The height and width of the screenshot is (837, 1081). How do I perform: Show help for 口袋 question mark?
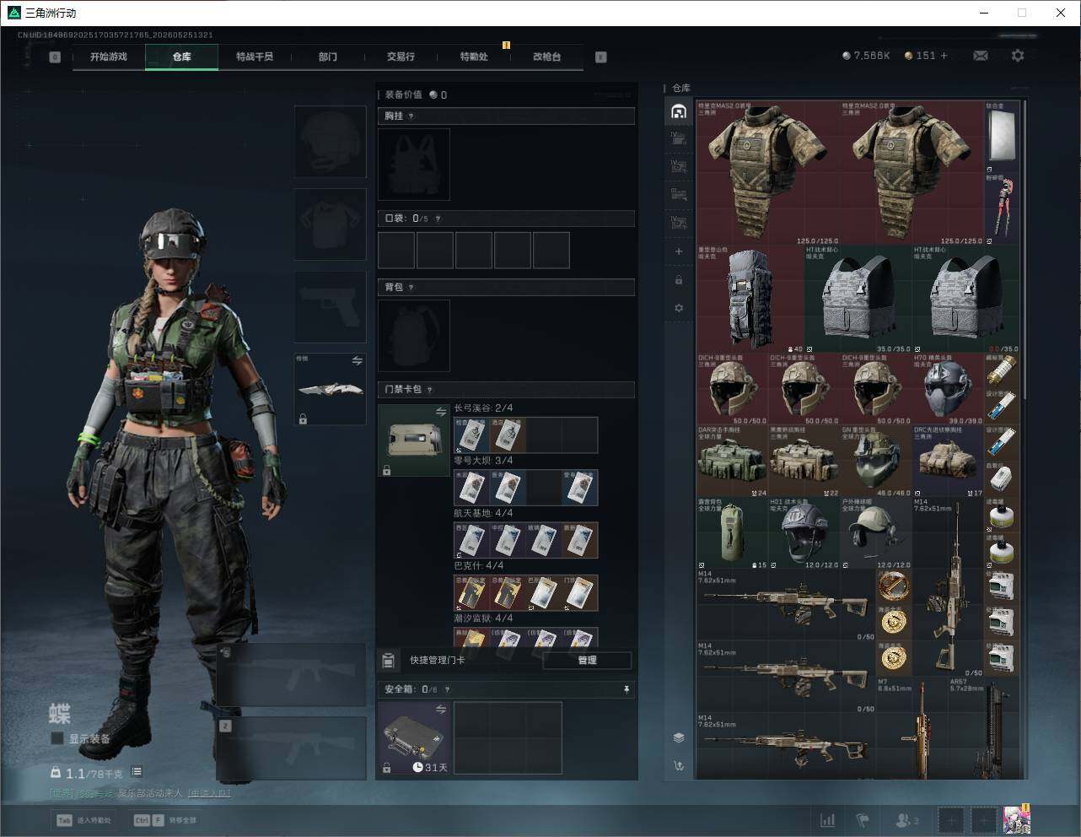coord(438,219)
